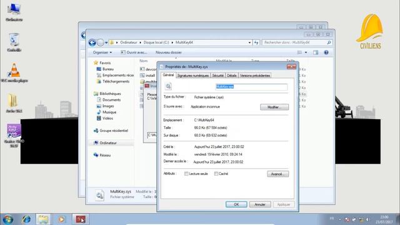Image resolution: width=400 pixels, height=225 pixels.
Task: Click the search magnifier in Explorer
Action: coord(329,42)
